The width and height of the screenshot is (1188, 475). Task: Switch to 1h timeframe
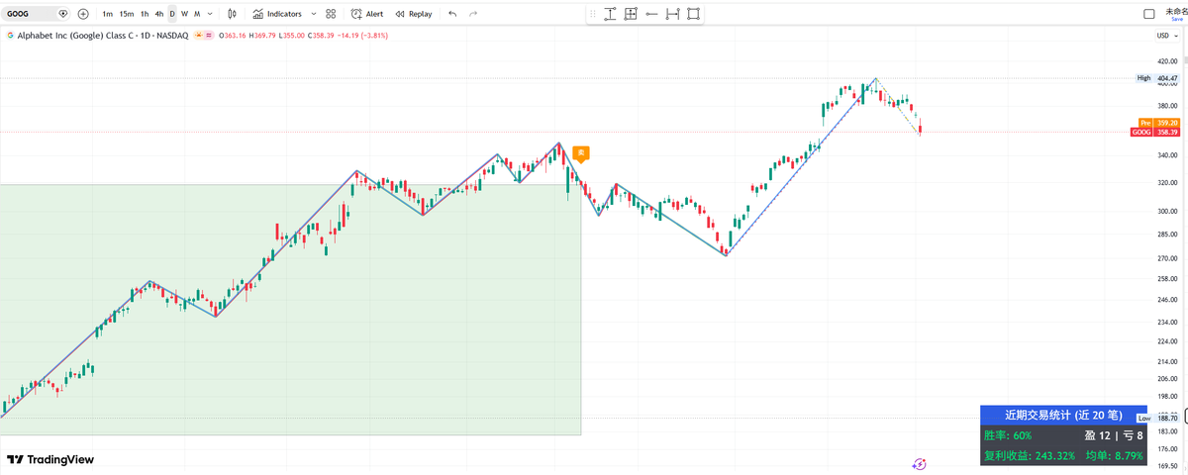(145, 14)
